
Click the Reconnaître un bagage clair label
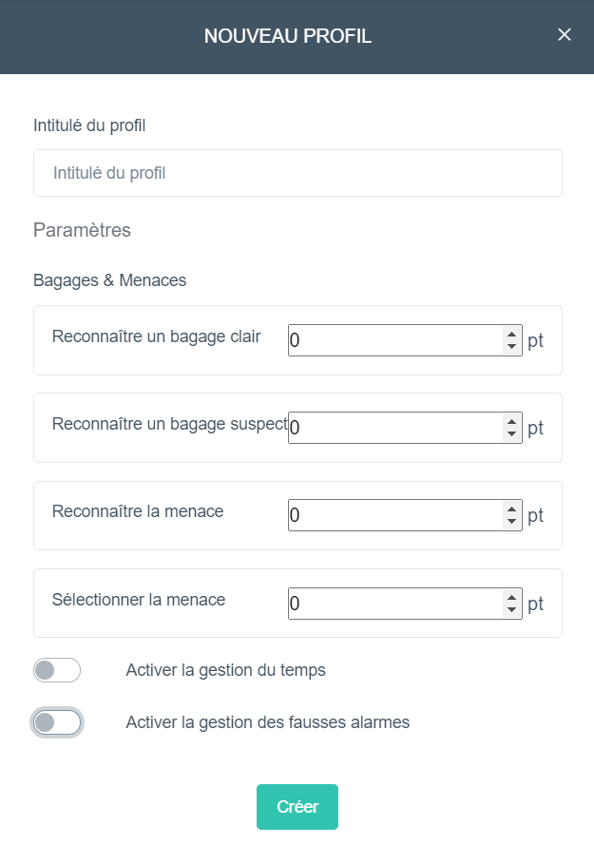156,336
